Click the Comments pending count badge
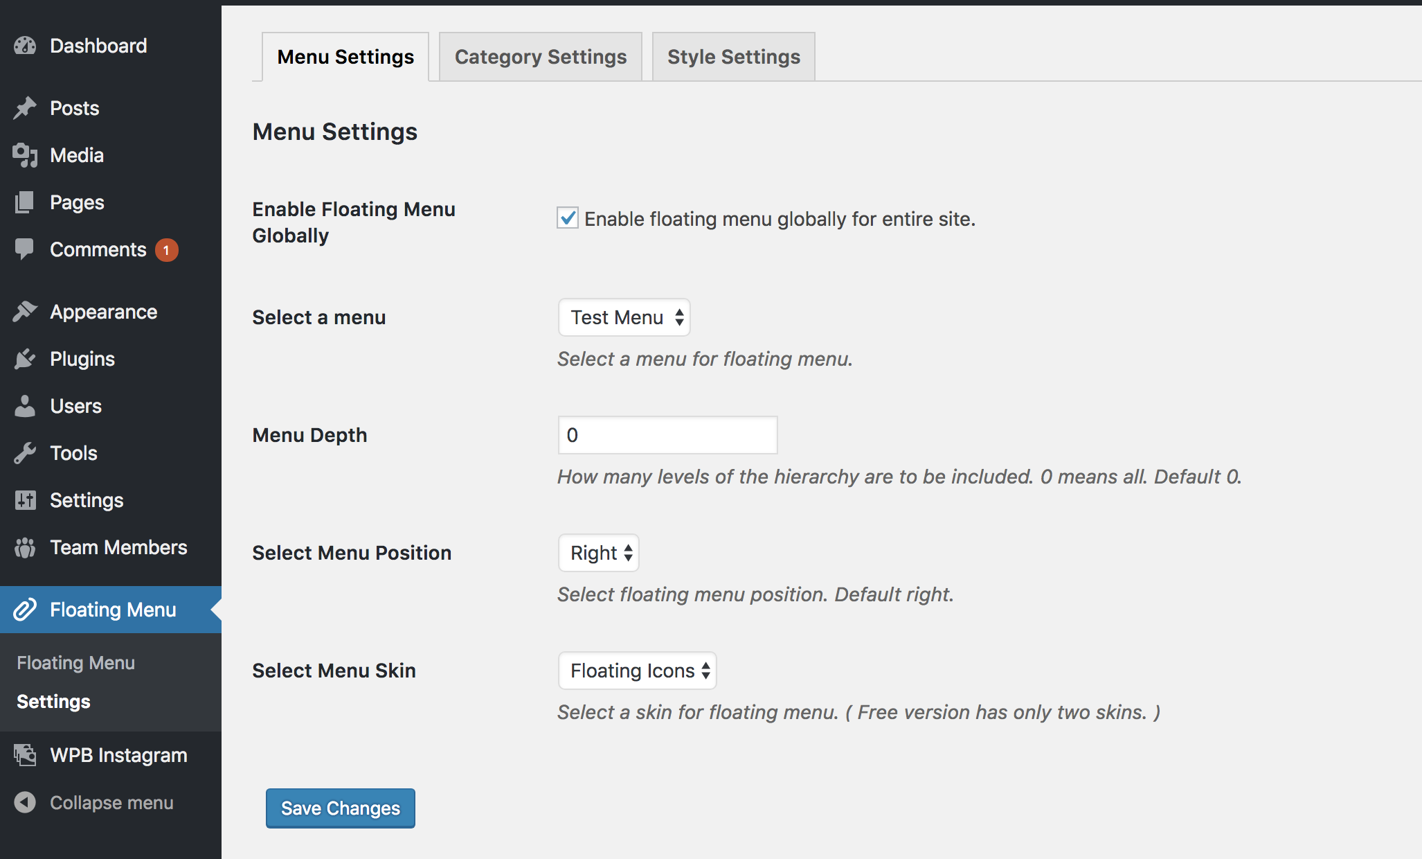This screenshot has height=859, width=1422. click(x=166, y=250)
